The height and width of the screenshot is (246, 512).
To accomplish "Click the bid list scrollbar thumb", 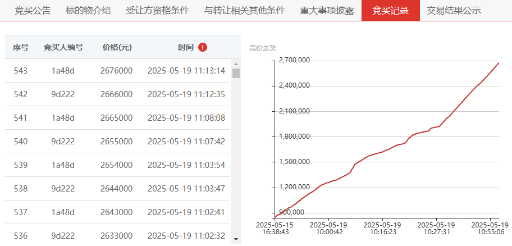I will click(236, 73).
